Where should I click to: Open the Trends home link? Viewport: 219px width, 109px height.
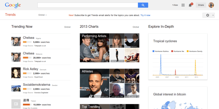[10, 15]
